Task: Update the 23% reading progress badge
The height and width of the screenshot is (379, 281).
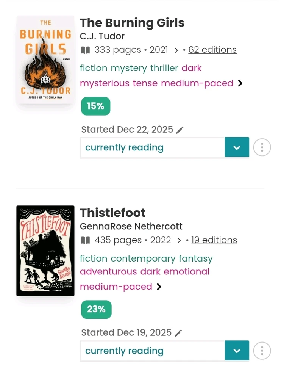Action: tap(96, 309)
